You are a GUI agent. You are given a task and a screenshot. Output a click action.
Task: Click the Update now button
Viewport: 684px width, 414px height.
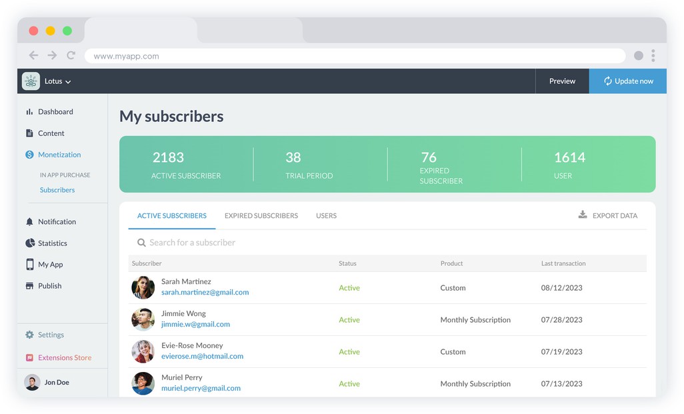(x=627, y=81)
